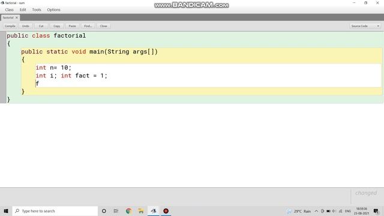Open the Windows Start menu
This screenshot has height=216, width=384.
pyautogui.click(x=6, y=211)
